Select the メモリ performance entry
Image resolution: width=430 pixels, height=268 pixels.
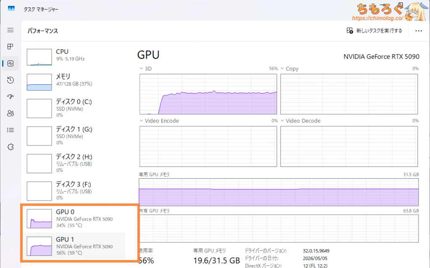[73, 82]
